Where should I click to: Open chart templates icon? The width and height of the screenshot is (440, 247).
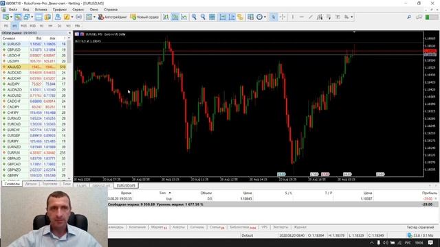(x=250, y=17)
